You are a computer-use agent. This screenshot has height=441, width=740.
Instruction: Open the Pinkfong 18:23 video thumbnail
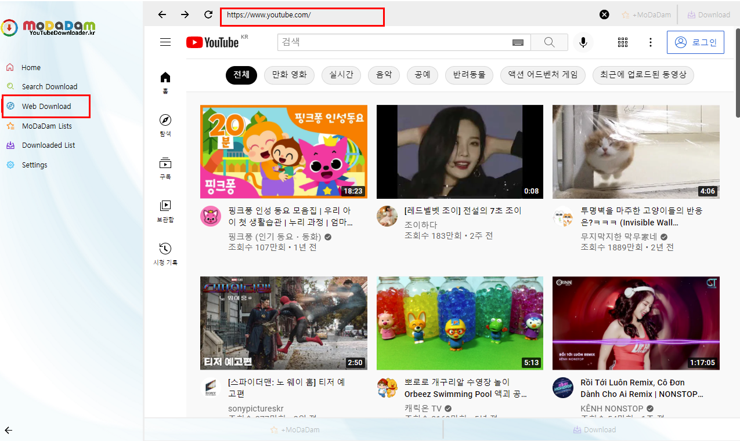pyautogui.click(x=284, y=152)
